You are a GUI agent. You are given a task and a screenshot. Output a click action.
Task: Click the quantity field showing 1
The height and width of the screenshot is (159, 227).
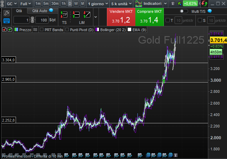(22, 20)
